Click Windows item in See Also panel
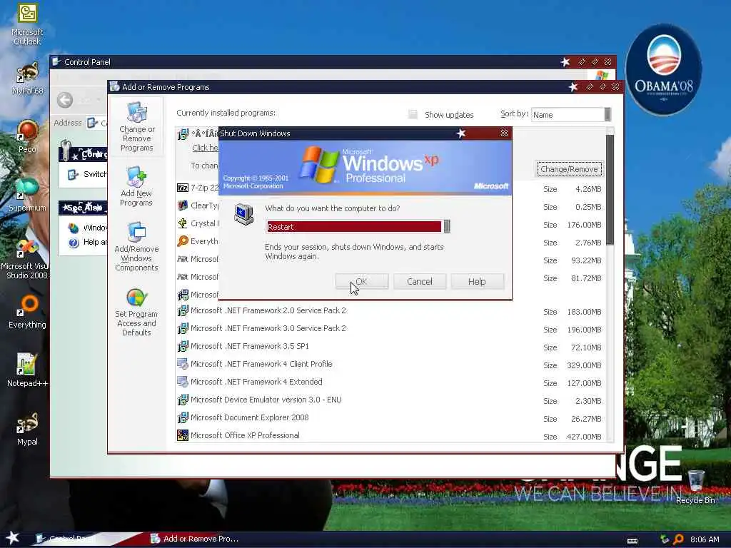731x548 pixels. [88, 228]
